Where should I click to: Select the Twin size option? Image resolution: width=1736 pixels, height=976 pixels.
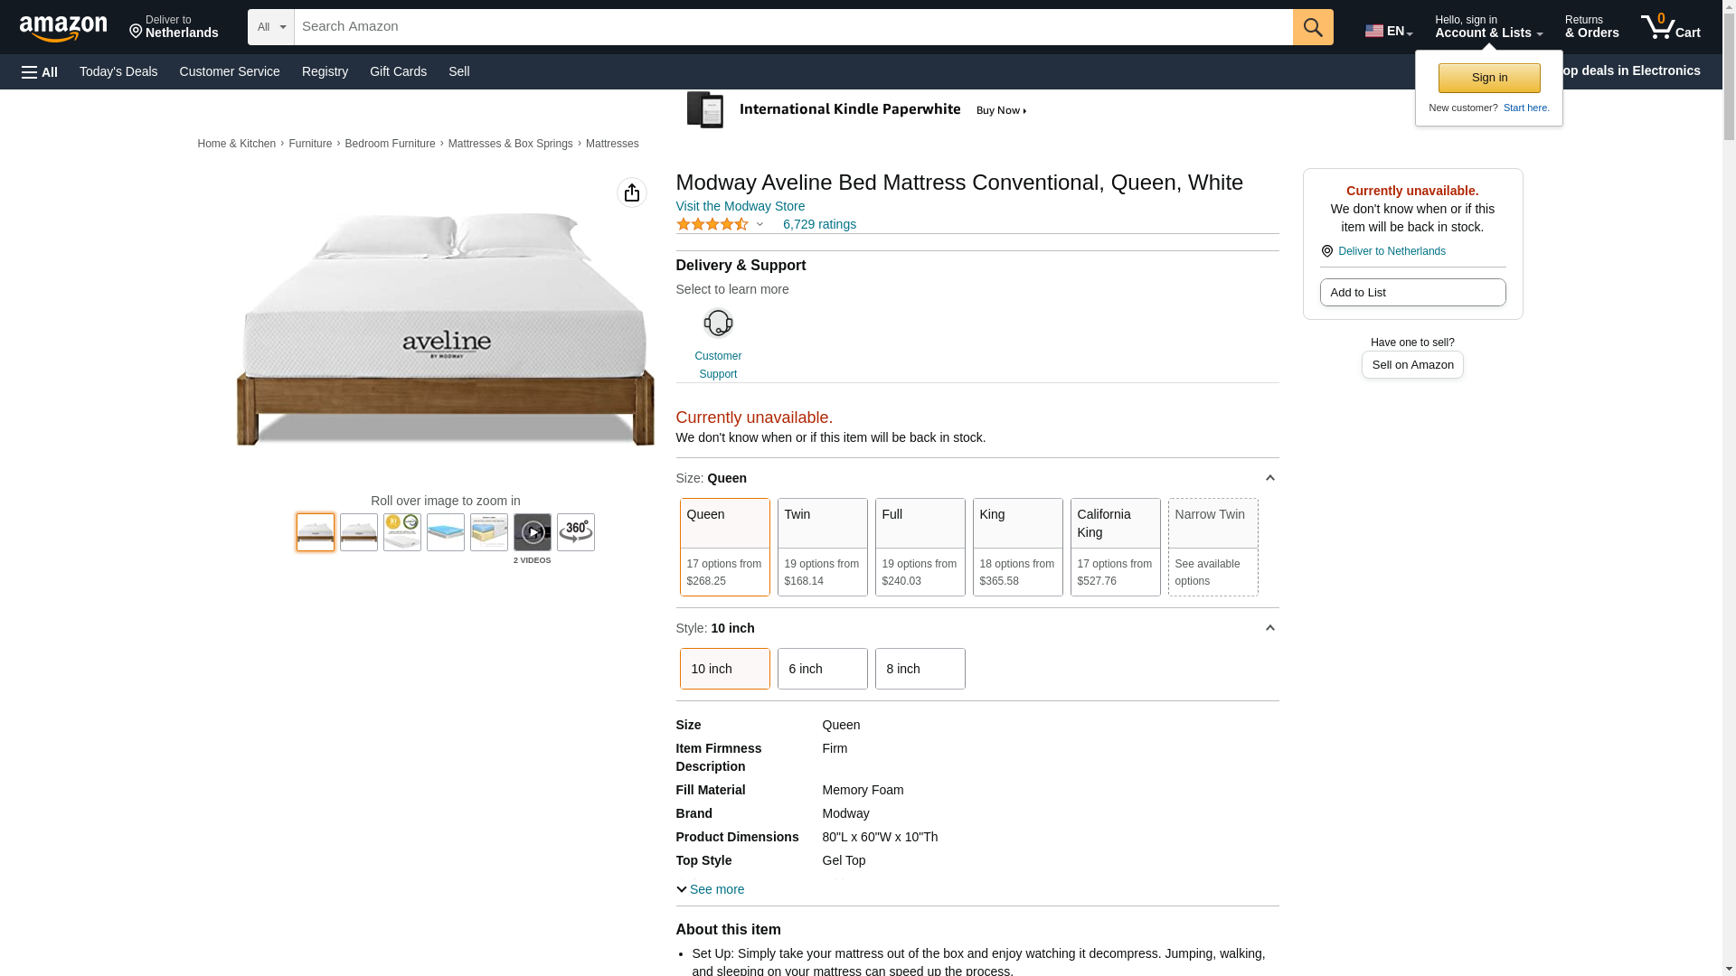[x=822, y=547]
